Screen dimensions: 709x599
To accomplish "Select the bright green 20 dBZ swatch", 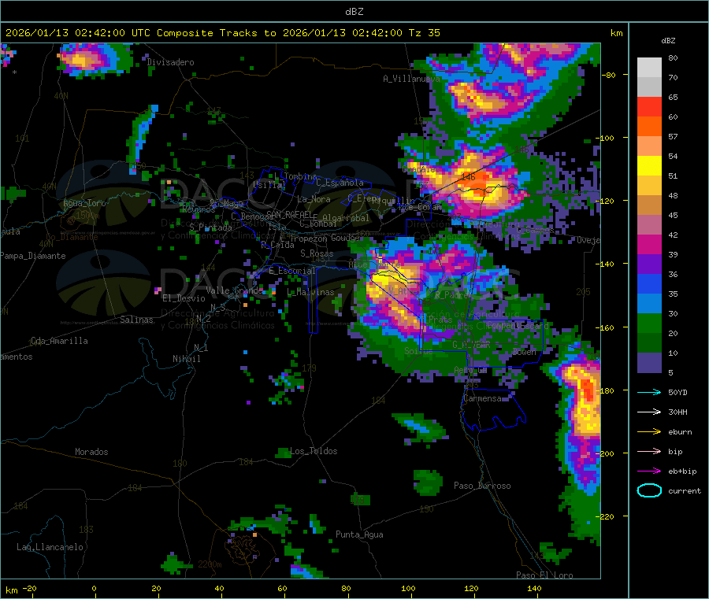I will (649, 323).
